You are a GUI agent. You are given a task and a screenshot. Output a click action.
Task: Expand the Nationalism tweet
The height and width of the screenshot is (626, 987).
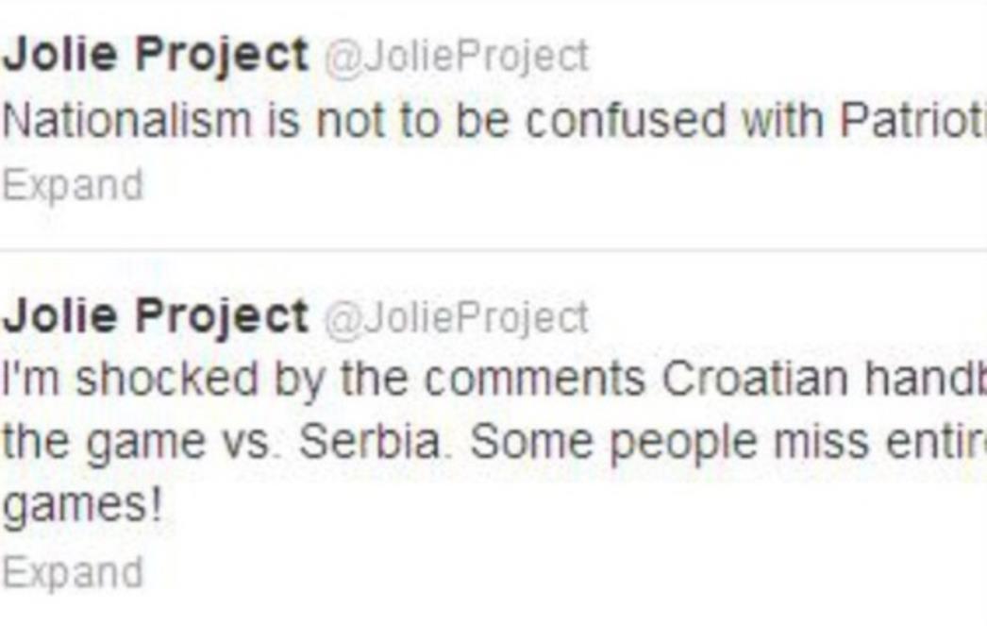tap(73, 186)
